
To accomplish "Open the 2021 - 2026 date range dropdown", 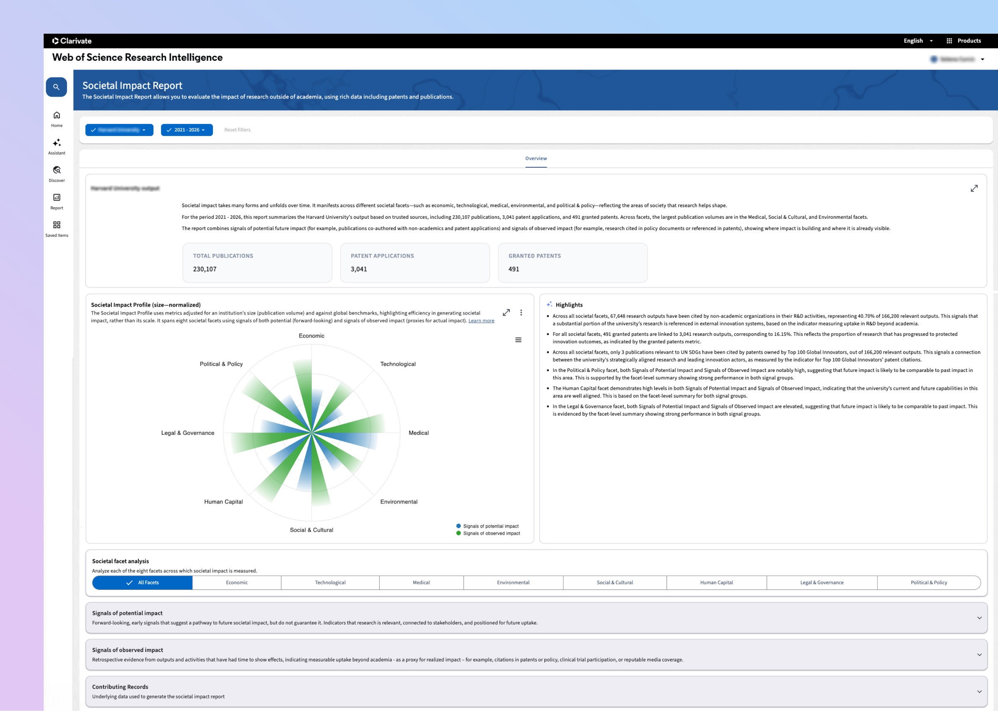I will (x=187, y=130).
